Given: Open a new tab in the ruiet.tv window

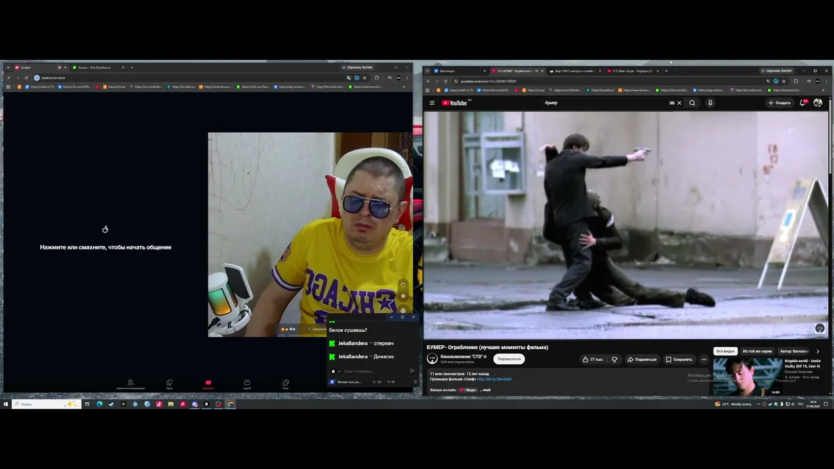Looking at the screenshot, I should 132,67.
